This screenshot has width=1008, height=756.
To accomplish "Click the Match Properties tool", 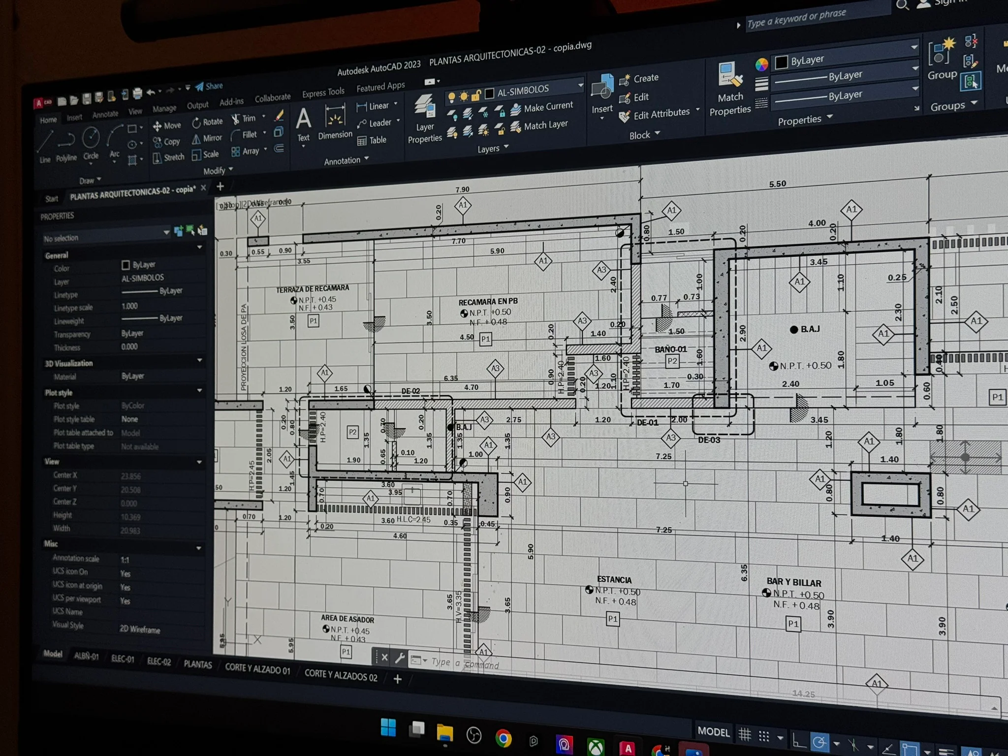I will [x=730, y=90].
